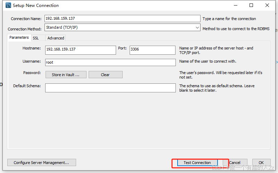Click the Default Schema input box
This screenshot has width=278, height=173.
111,88
